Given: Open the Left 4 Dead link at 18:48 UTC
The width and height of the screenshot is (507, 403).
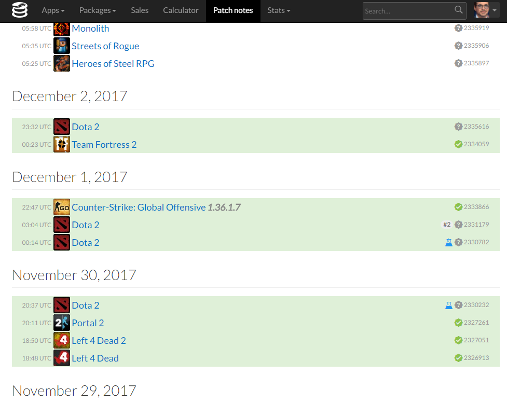Looking at the screenshot, I should coord(95,358).
